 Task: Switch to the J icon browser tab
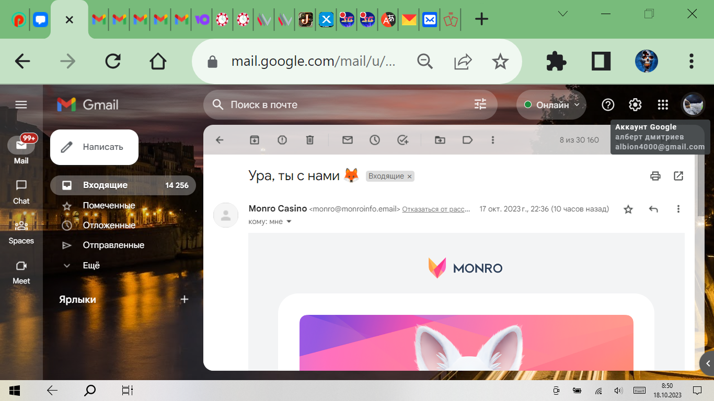(x=305, y=20)
